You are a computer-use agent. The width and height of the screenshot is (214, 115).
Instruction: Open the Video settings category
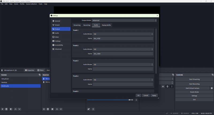coord(61,37)
